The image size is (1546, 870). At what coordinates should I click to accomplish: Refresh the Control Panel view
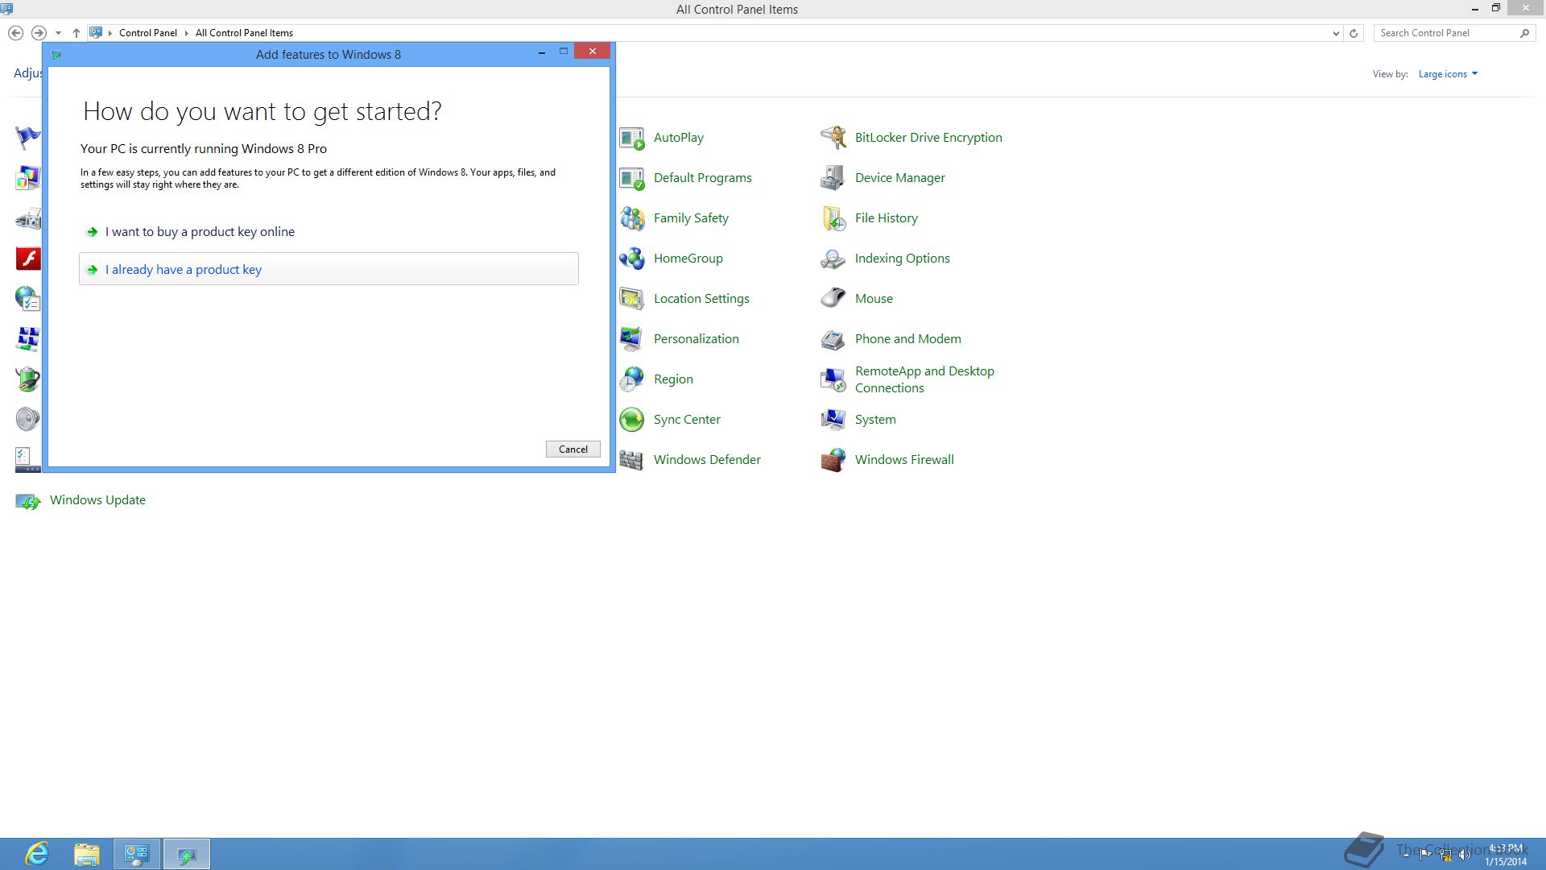point(1354,33)
